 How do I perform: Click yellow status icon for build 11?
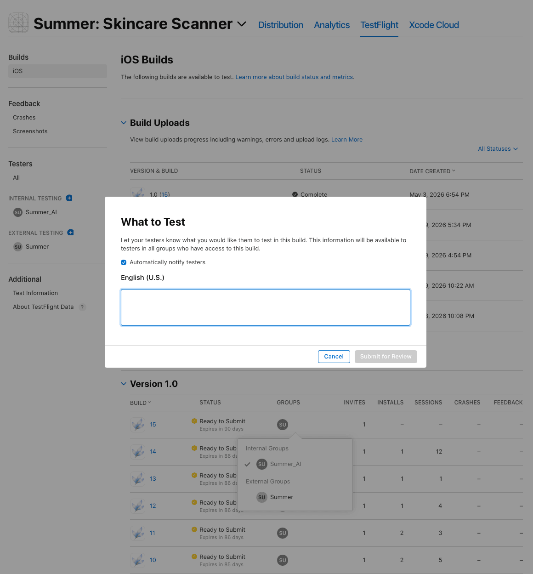[x=194, y=529]
